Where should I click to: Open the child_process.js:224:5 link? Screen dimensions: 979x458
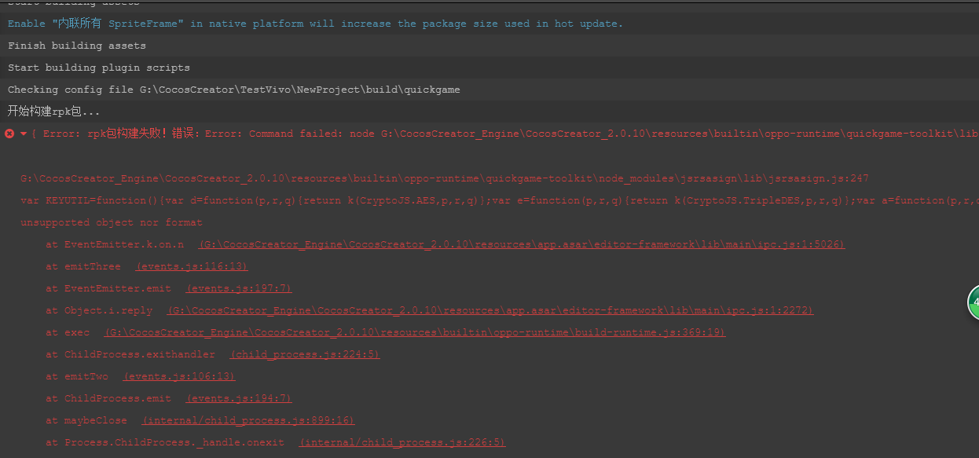pos(305,354)
